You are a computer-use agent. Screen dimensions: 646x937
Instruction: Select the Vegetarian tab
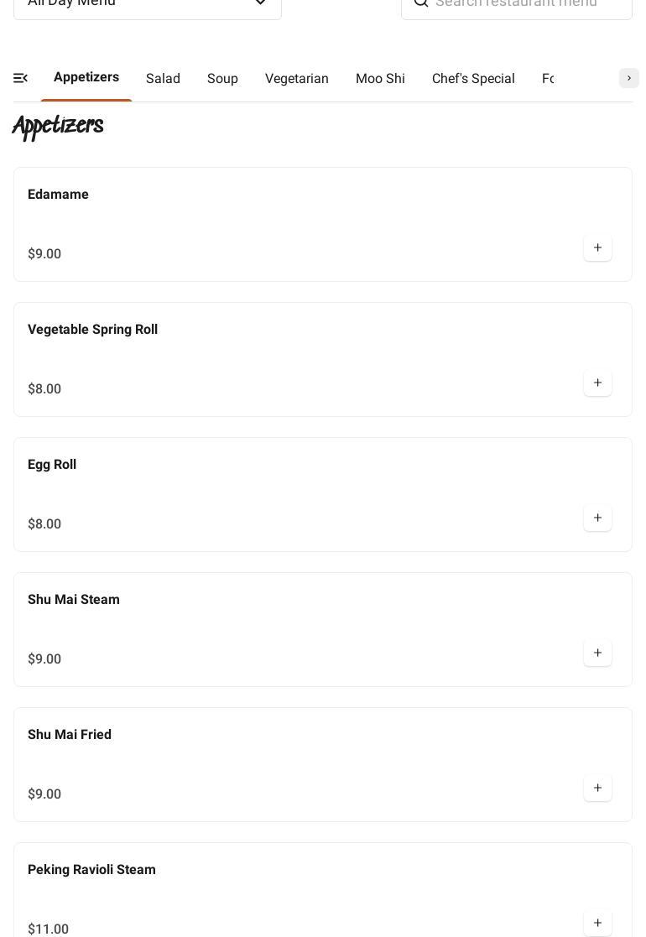(x=296, y=78)
